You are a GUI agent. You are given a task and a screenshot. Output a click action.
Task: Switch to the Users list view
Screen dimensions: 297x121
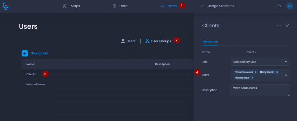coord(128,41)
